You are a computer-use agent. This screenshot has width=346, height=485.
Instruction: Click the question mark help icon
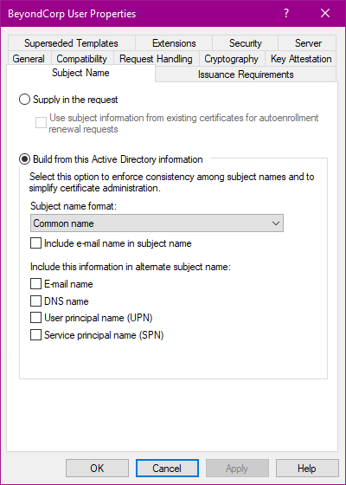286,13
